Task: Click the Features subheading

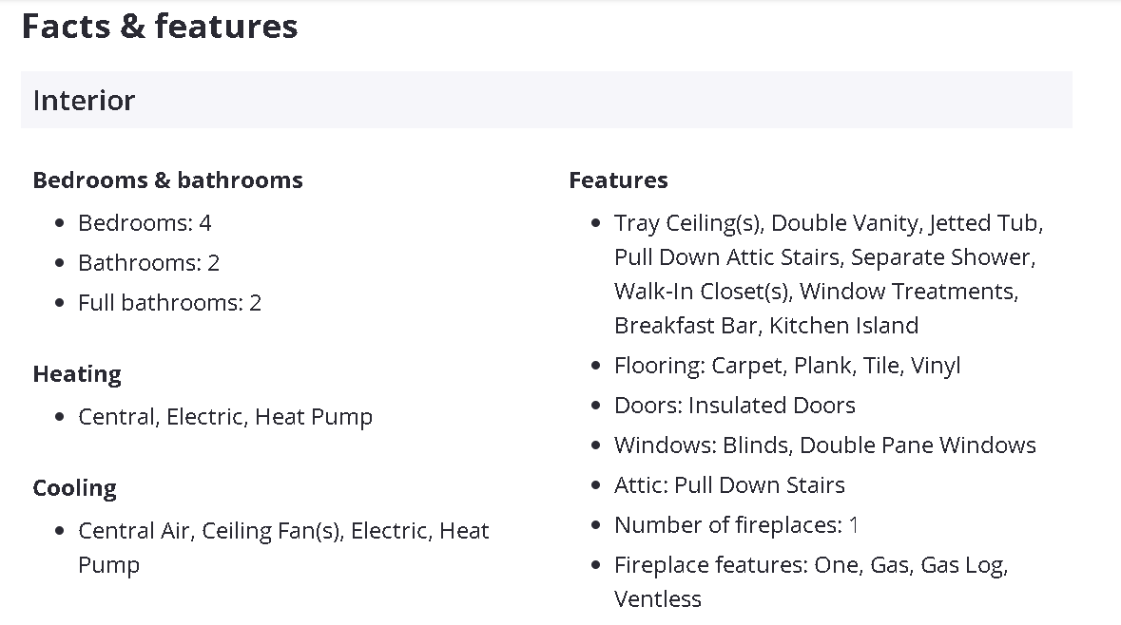Action: pyautogui.click(x=618, y=180)
